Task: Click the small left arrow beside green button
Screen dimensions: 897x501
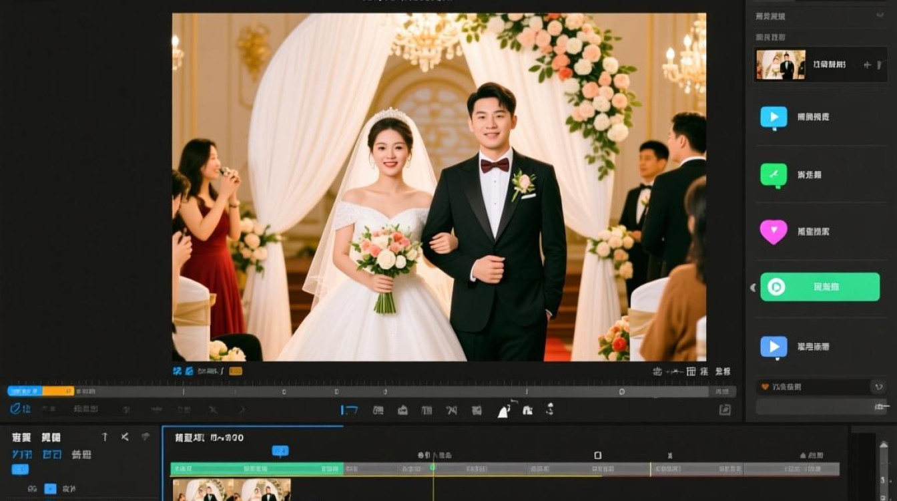Action: click(x=754, y=287)
